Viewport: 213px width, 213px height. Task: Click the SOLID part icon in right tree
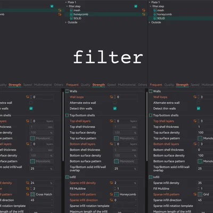coord(155,18)
